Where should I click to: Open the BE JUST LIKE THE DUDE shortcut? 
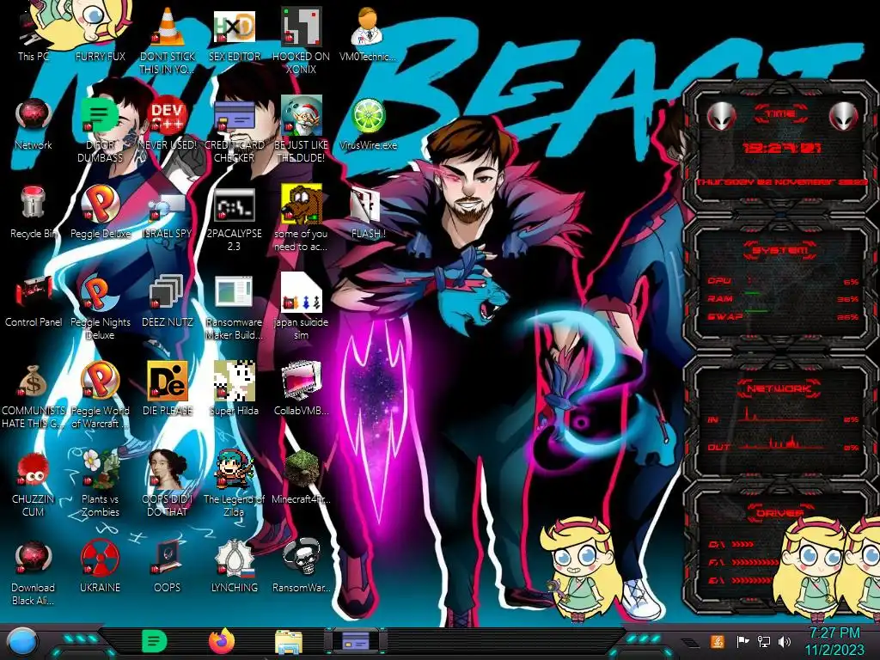pyautogui.click(x=301, y=116)
